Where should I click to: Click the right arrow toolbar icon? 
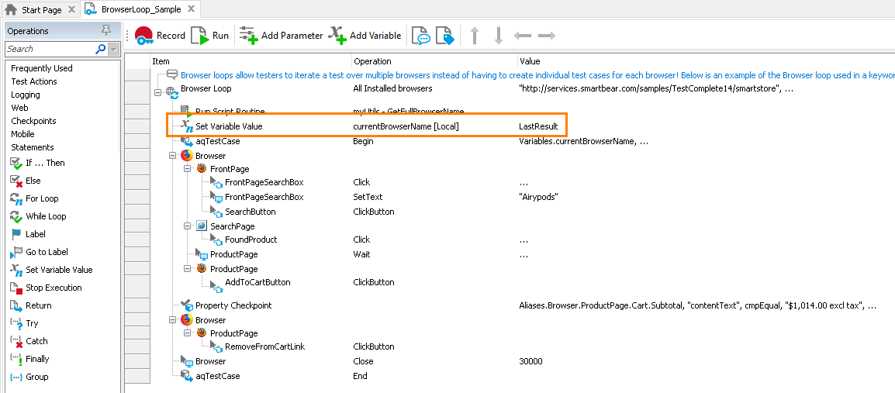point(546,36)
